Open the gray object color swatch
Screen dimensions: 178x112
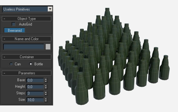[x=48, y=47]
